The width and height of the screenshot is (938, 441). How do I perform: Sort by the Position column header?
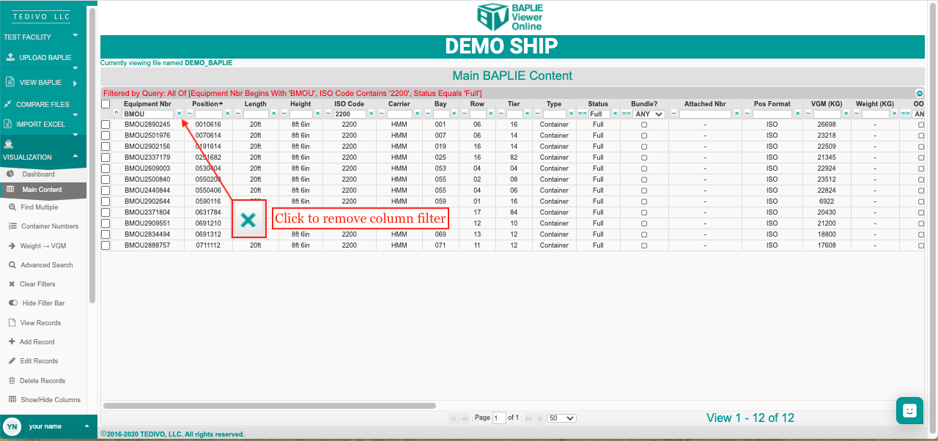point(207,104)
